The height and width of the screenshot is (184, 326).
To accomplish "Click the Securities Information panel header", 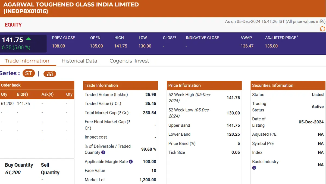I will click(x=288, y=85).
